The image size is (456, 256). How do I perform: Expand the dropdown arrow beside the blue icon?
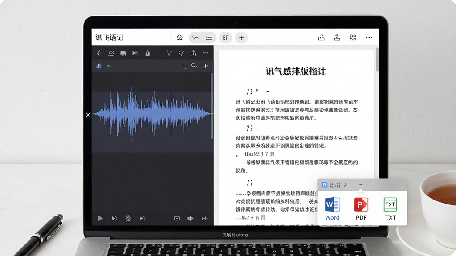tap(108, 66)
